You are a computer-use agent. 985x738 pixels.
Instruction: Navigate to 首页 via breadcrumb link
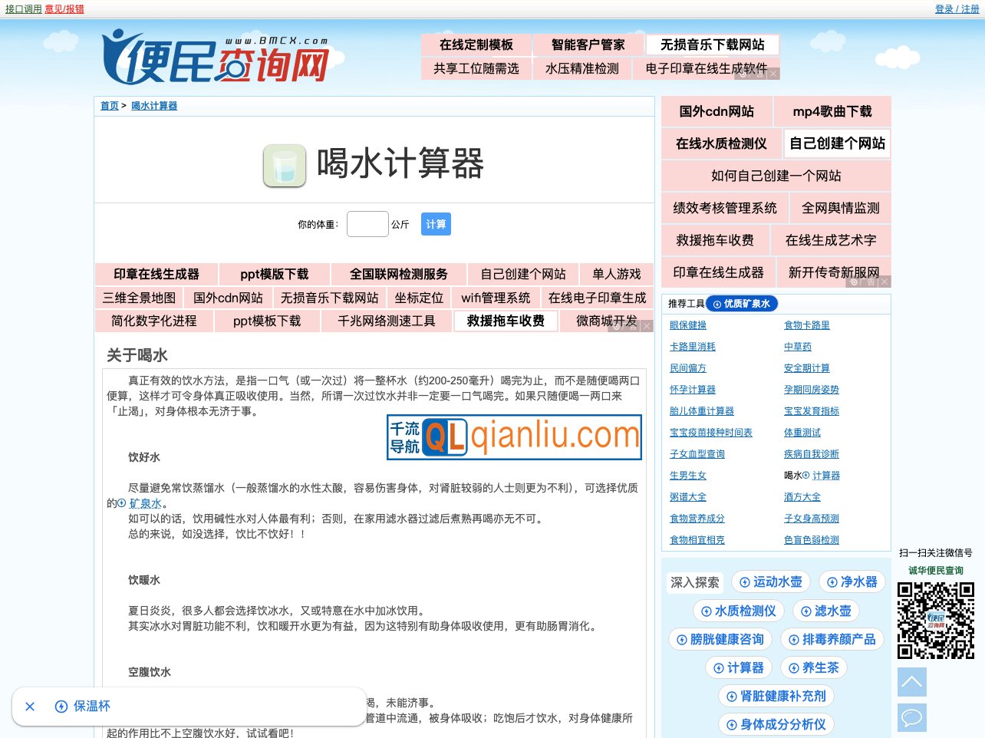click(109, 105)
